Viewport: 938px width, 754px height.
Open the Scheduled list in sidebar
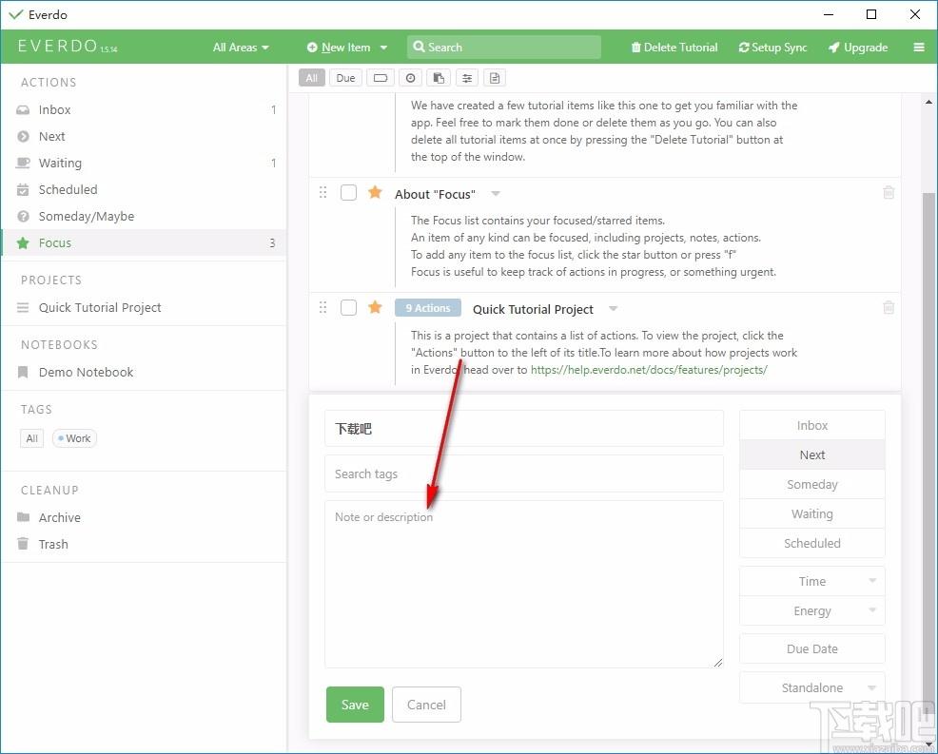click(144, 189)
